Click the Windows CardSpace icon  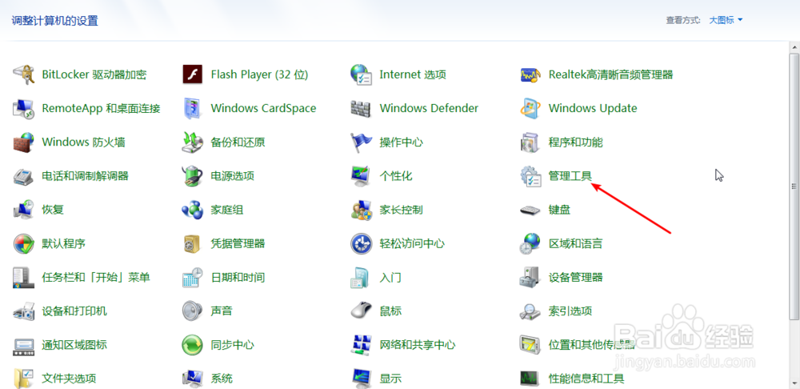(192, 108)
